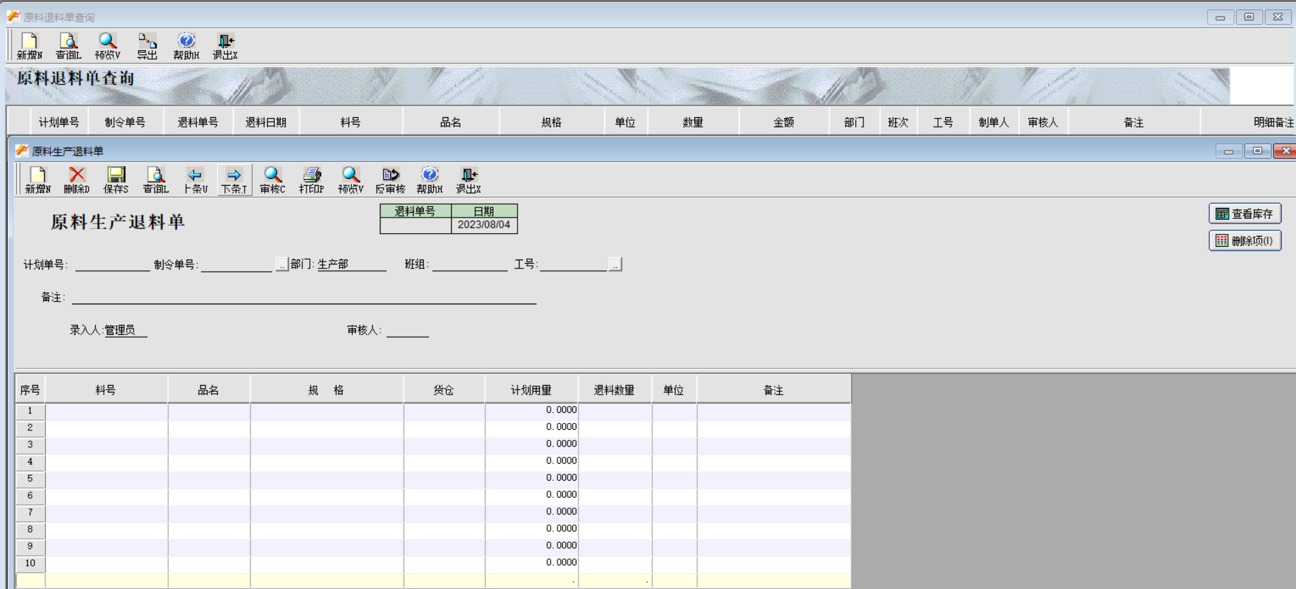The image size is (1296, 589).
Task: Open 预览V in 原料退料单查询 toolbar
Action: tap(108, 46)
